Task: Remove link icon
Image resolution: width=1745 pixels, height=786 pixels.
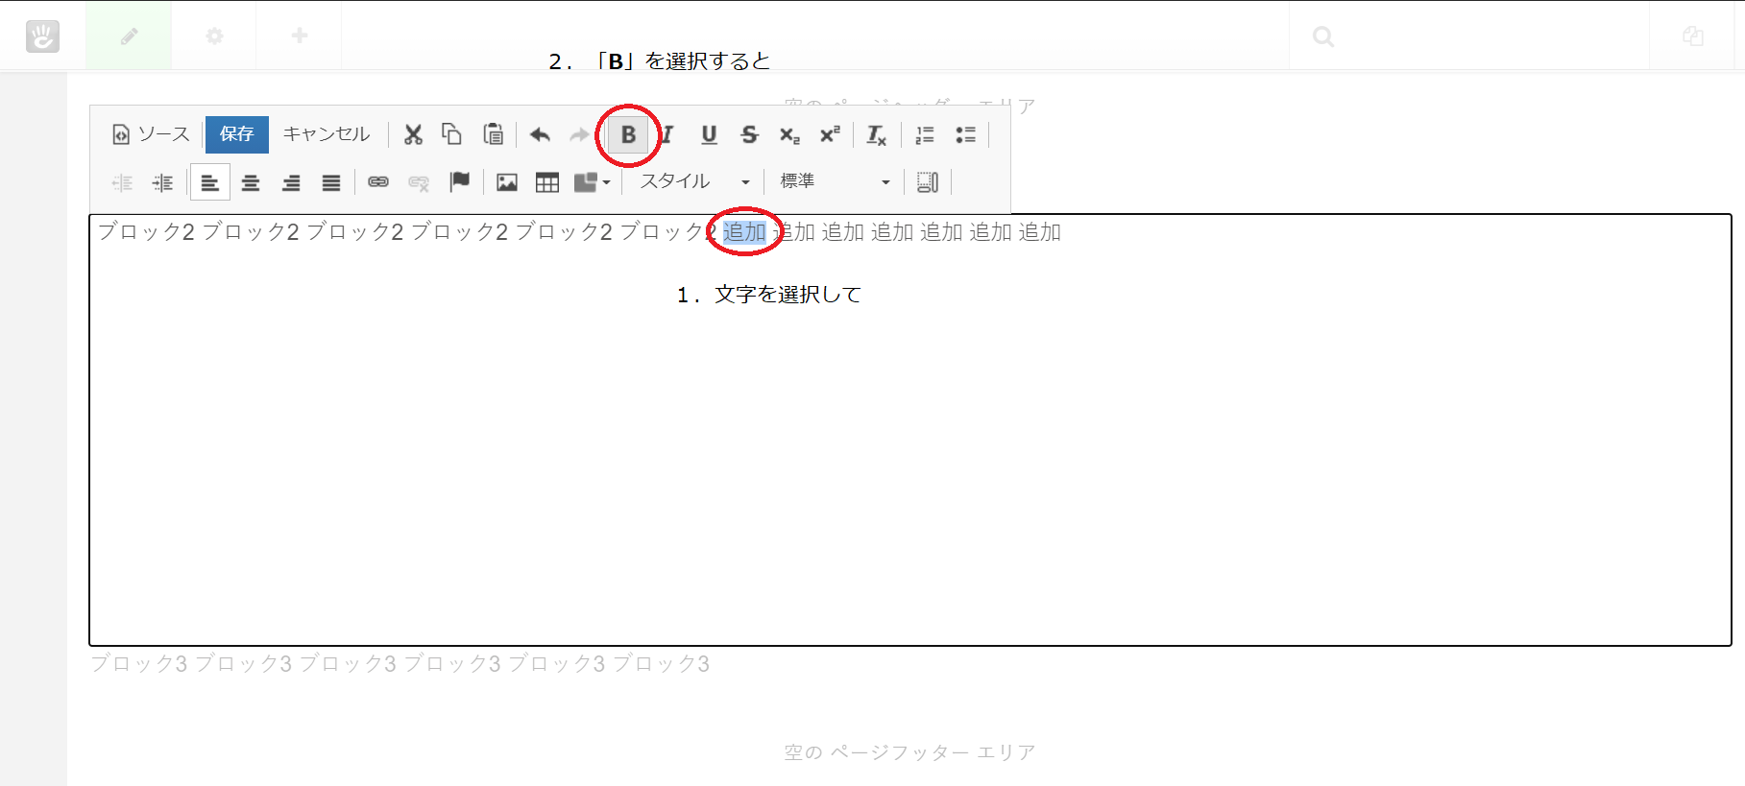Action: click(419, 182)
